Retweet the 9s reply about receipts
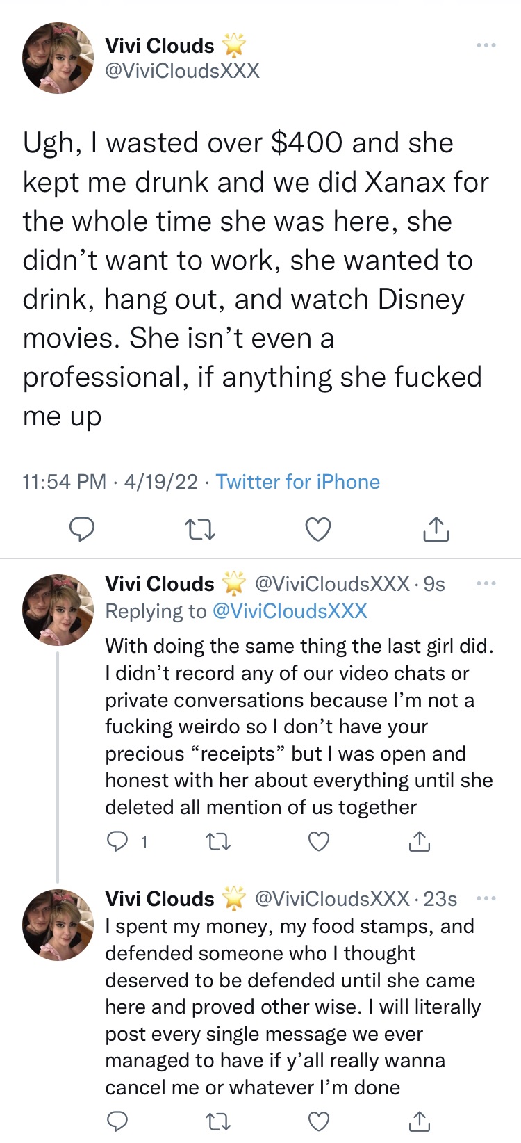 tap(218, 842)
